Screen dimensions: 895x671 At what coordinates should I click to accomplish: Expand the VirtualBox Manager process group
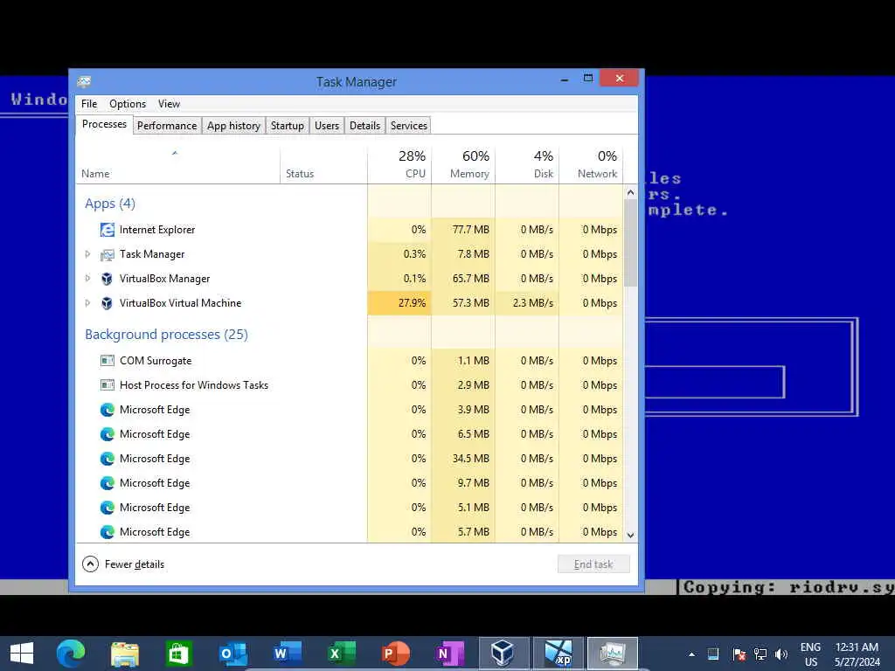point(87,279)
